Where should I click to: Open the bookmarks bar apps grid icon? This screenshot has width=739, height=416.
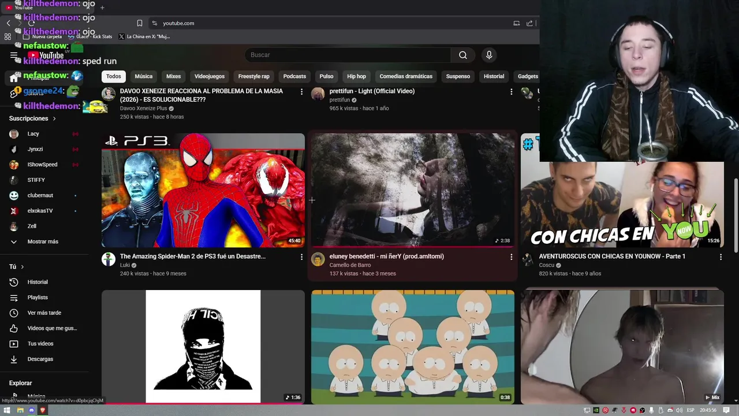tap(8, 36)
